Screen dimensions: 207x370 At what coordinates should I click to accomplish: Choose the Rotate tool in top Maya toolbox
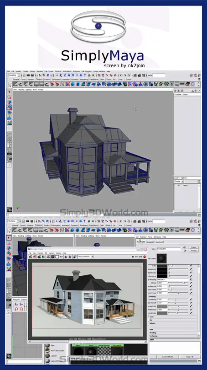(10, 107)
